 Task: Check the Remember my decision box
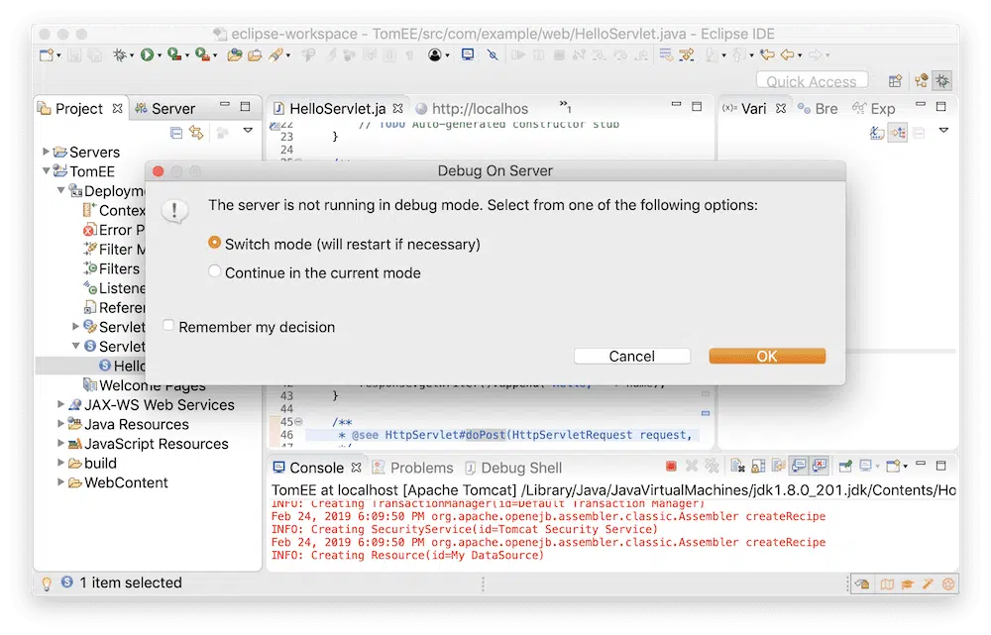coord(169,326)
